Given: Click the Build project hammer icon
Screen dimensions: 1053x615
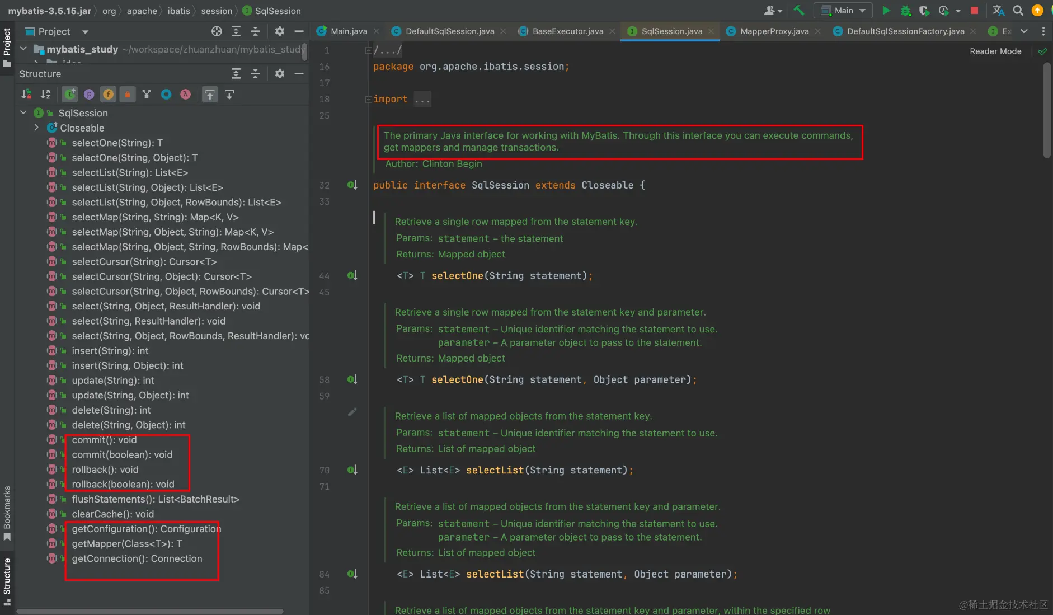Looking at the screenshot, I should (x=799, y=11).
